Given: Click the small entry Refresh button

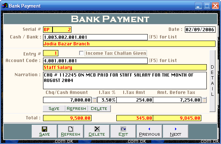Looking at the screenshot, I should (76, 109).
